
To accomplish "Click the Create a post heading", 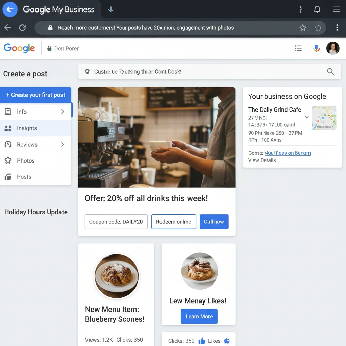I will tap(25, 74).
